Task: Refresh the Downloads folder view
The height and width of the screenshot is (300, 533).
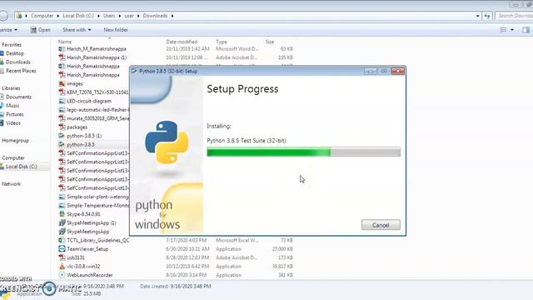Action: tap(487, 16)
